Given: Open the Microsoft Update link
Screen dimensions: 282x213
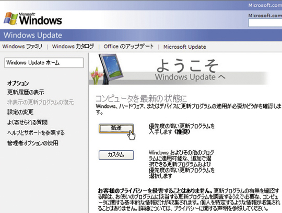Looking at the screenshot, I should tap(184, 47).
